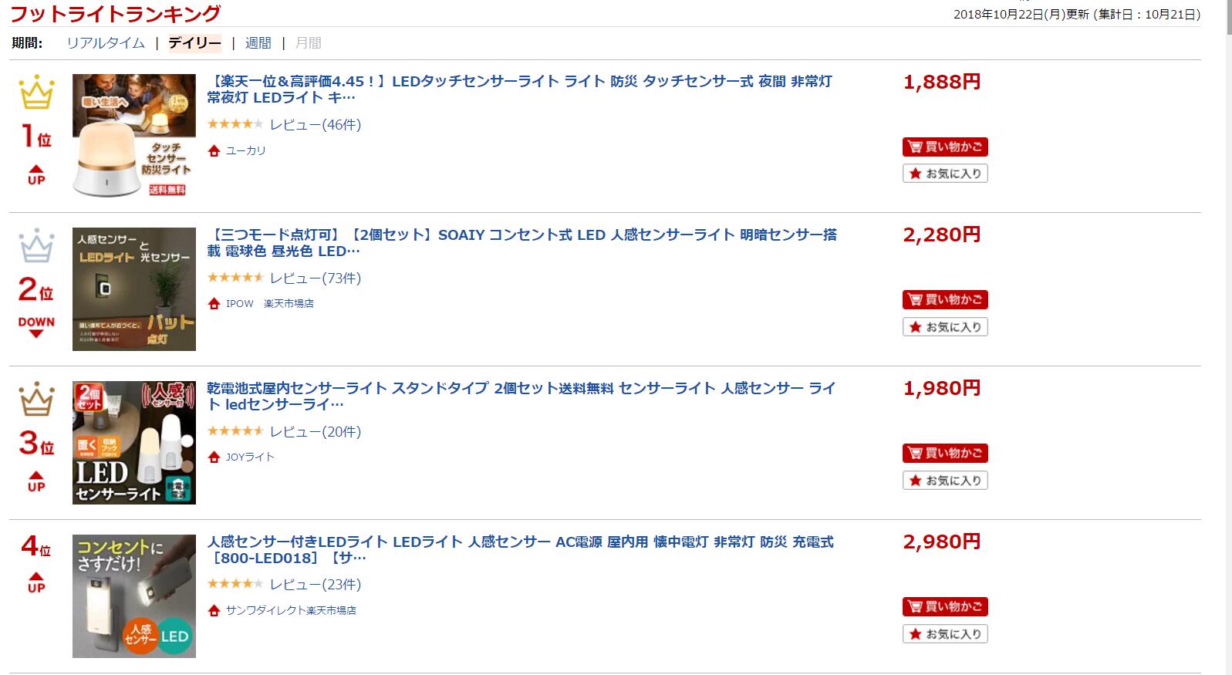The width and height of the screenshot is (1232, 675).
Task: Click the silver crown icon for rank 2
Action: [36, 245]
